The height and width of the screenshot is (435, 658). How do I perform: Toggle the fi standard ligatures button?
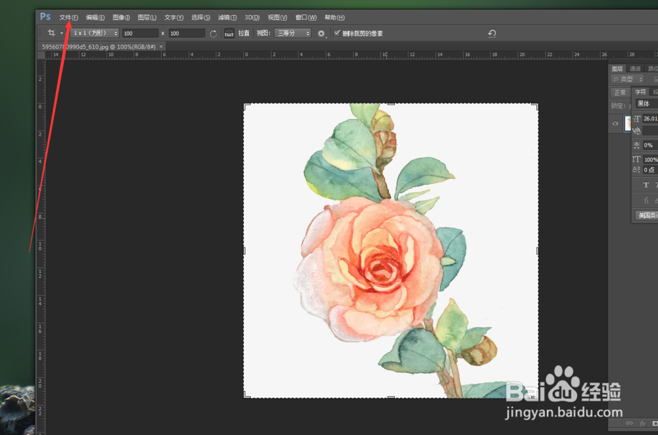pyautogui.click(x=646, y=200)
